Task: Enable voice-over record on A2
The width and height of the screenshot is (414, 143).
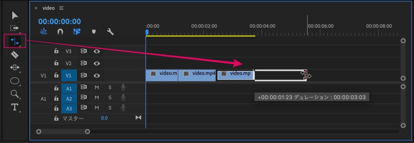Action: click(x=123, y=98)
